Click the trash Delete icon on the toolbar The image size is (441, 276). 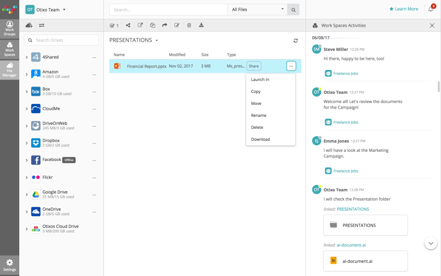point(189,25)
